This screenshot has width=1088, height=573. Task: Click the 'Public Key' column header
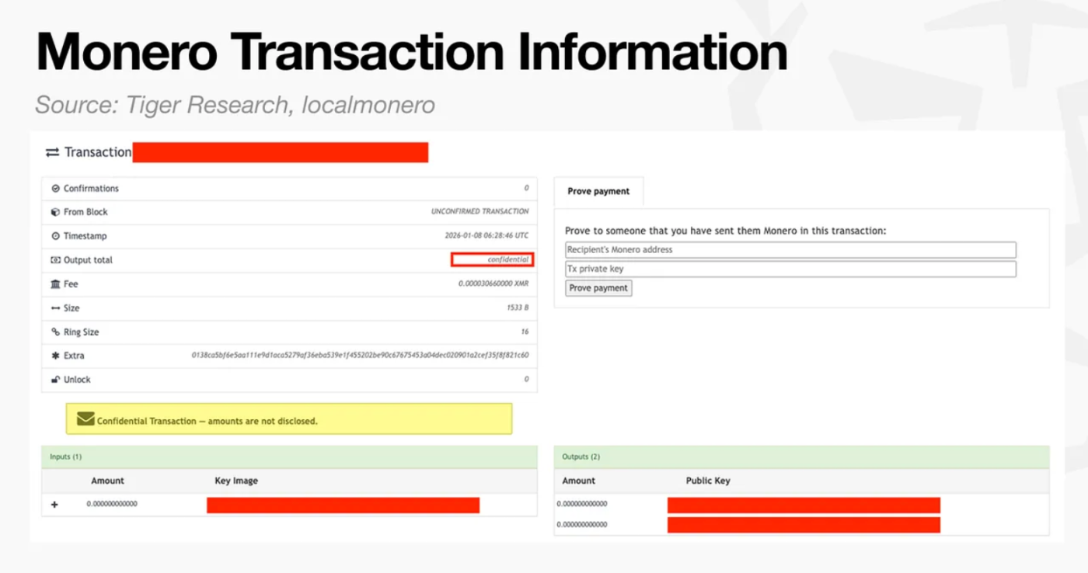point(708,481)
